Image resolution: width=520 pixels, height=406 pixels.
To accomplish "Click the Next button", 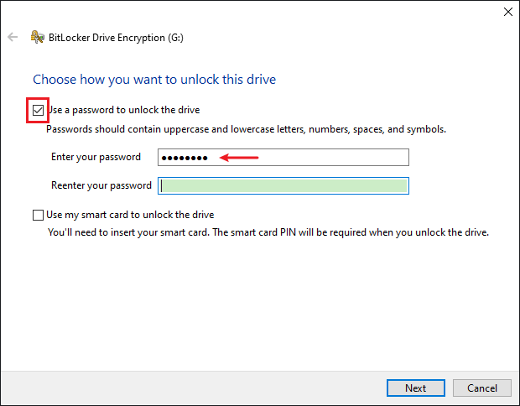I will point(415,388).
